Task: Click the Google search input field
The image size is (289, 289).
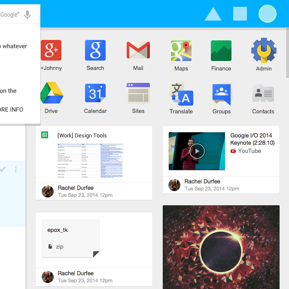Action: 10,15
